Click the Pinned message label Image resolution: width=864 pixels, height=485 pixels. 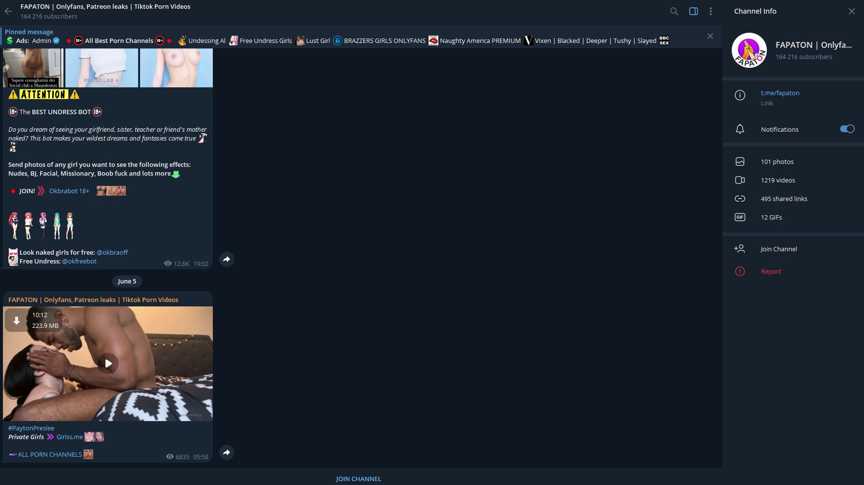pos(29,32)
